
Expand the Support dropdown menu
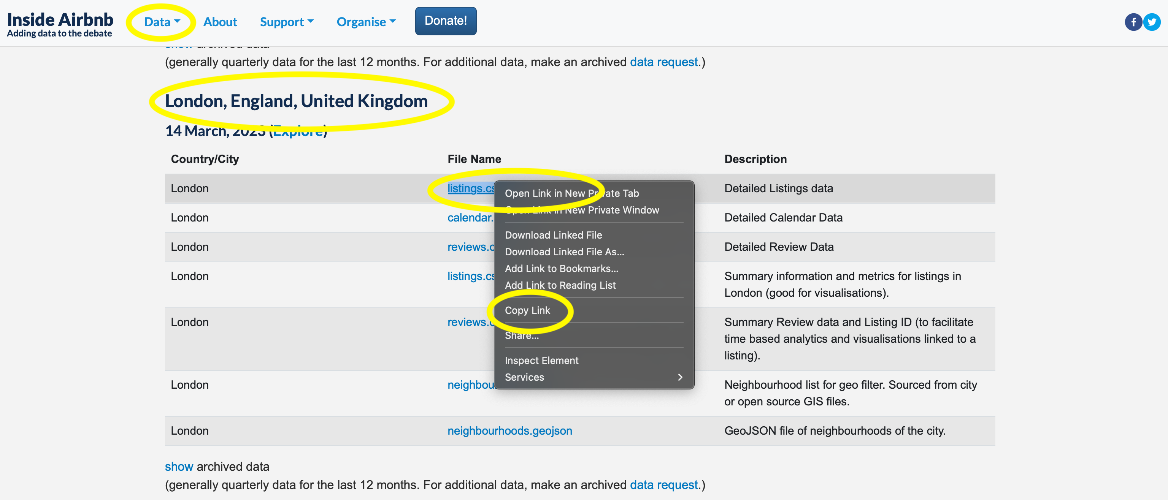tap(286, 22)
